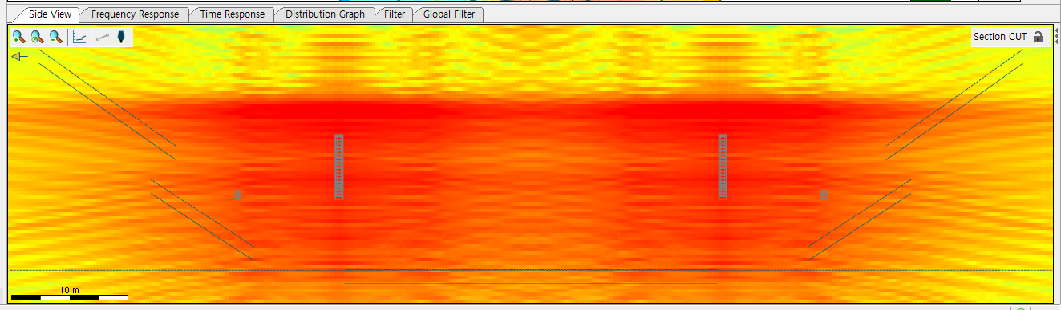
Task: Switch to the Frequency Response tab
Action: pyautogui.click(x=135, y=14)
